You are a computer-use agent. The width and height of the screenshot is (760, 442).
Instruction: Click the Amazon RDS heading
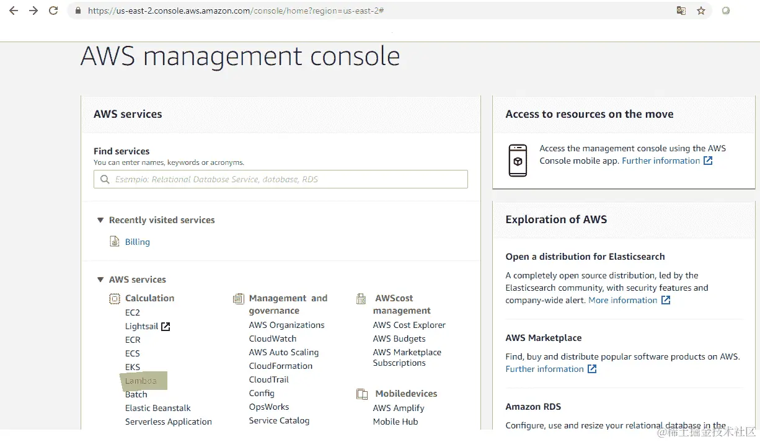tap(533, 407)
